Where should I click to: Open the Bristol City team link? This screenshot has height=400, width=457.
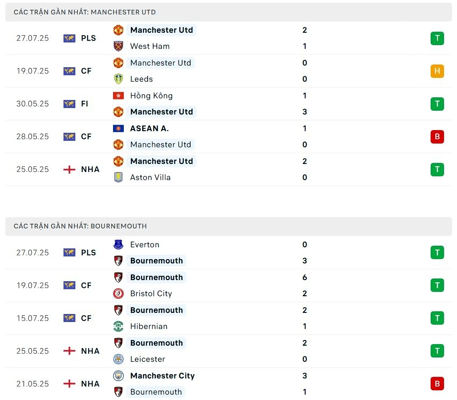(x=151, y=294)
